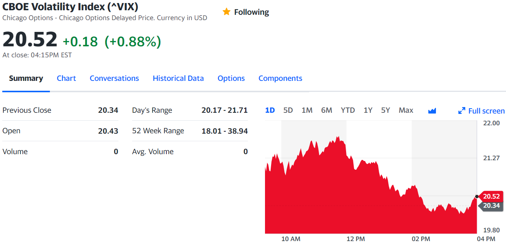The height and width of the screenshot is (243, 506).
Task: Select the 5D chart range
Action: point(288,110)
